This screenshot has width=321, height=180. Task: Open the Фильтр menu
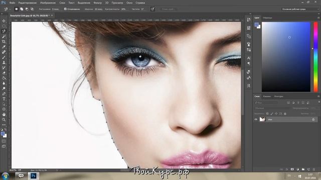pyautogui.click(x=97, y=3)
